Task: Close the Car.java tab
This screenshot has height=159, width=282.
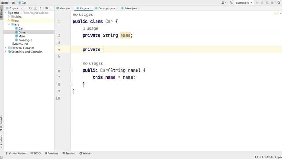Action: [x=91, y=8]
